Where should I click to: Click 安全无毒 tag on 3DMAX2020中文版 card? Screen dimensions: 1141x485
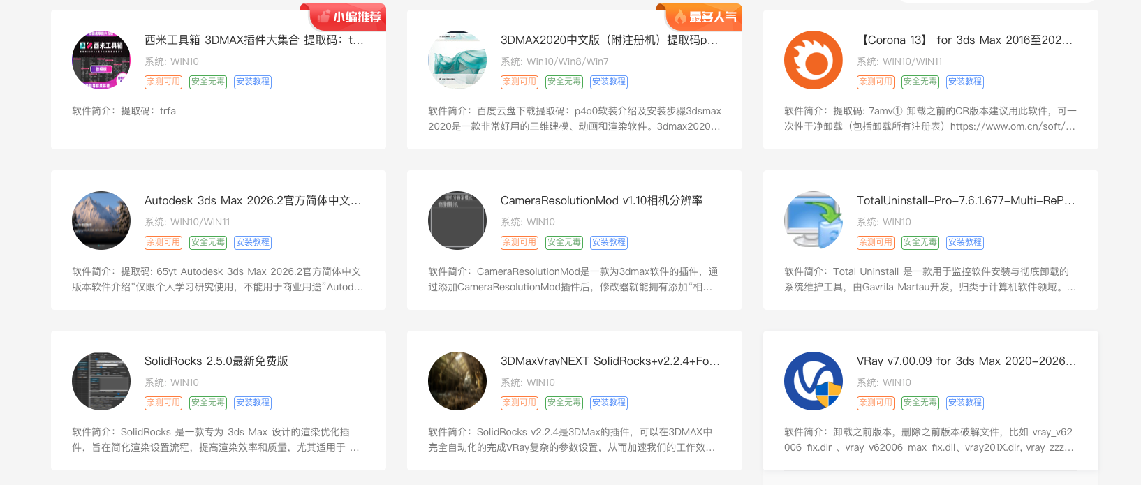pos(564,82)
